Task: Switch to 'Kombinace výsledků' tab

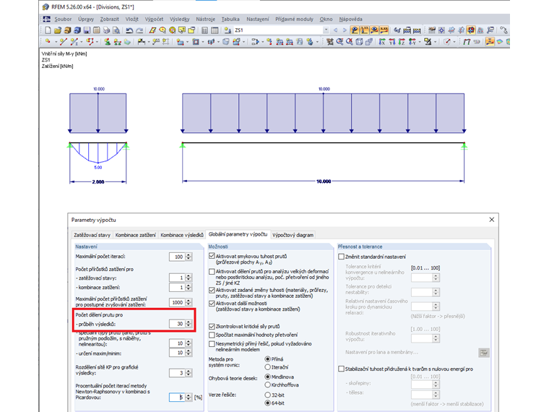Action: (x=182, y=235)
